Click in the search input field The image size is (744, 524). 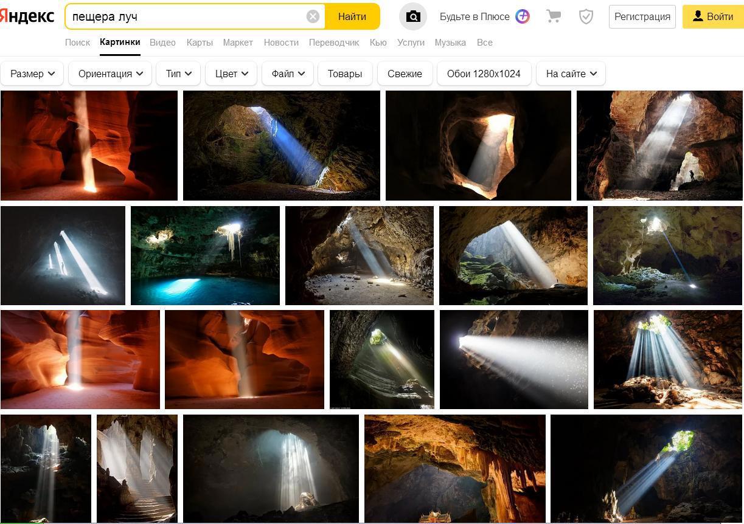(186, 16)
